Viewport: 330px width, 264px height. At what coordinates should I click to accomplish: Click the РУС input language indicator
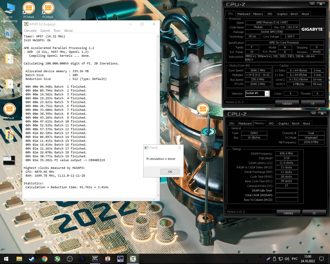coord(294,259)
